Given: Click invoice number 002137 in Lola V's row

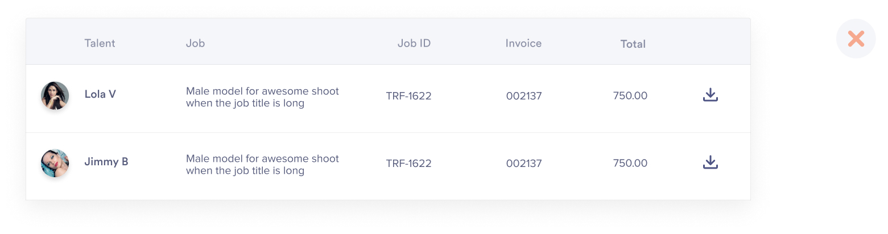Looking at the screenshot, I should coord(524,96).
